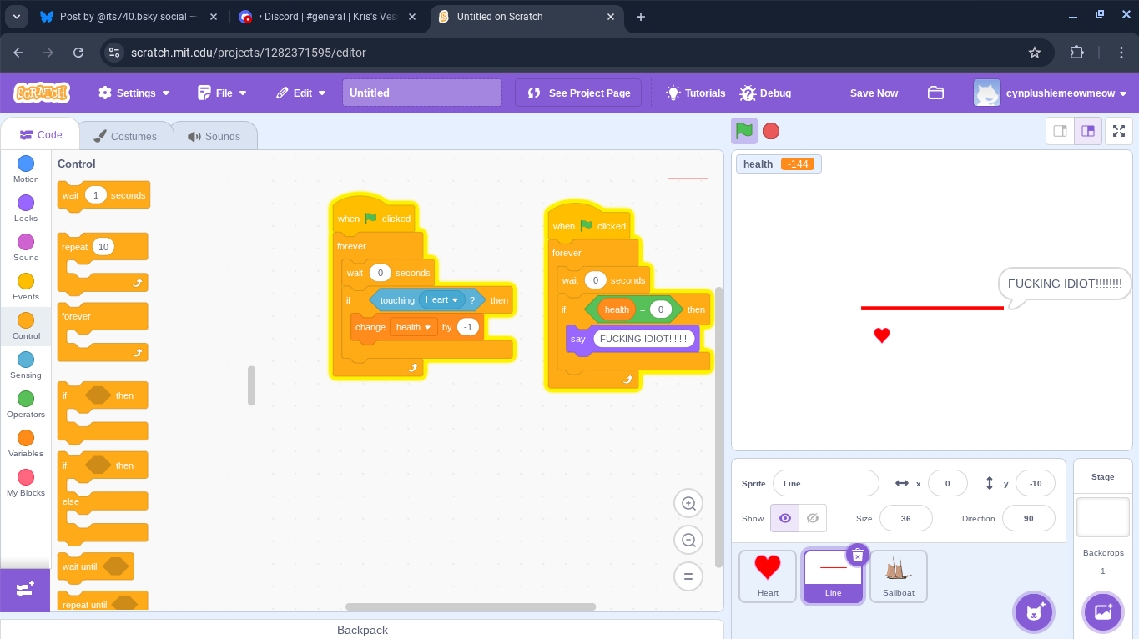Switch to the Costumes tab

125,136
